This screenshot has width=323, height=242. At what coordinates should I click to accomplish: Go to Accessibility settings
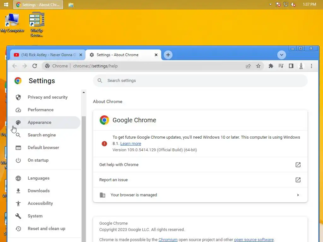(44, 203)
